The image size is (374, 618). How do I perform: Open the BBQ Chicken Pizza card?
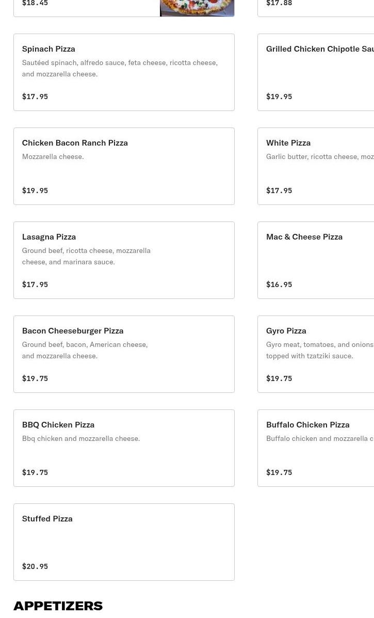pyautogui.click(x=124, y=448)
